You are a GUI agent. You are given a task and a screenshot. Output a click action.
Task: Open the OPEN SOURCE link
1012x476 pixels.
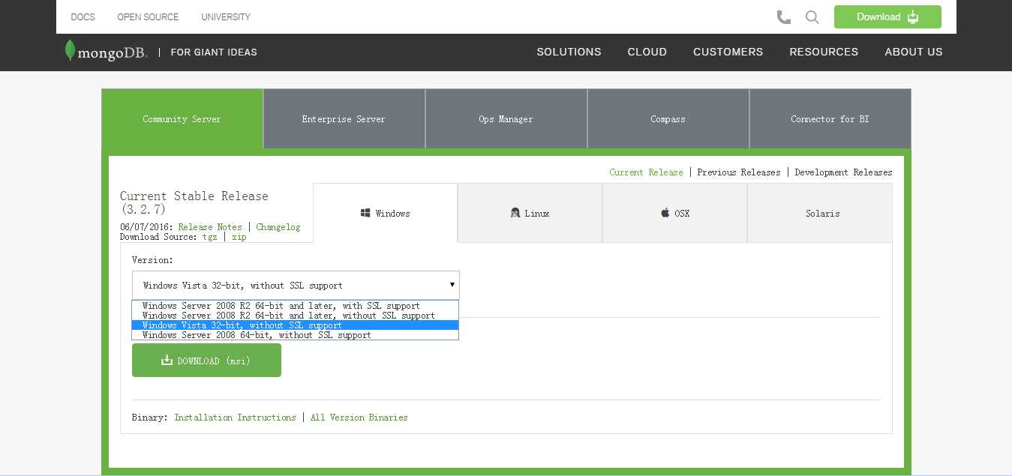coord(148,16)
